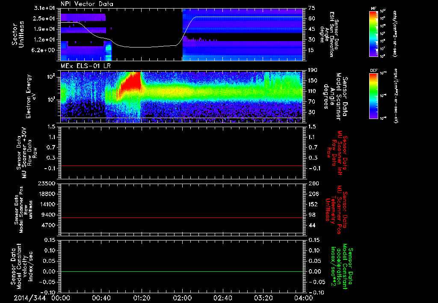
Task: Click the "190" scanner angle tick value
Action: 313,70
